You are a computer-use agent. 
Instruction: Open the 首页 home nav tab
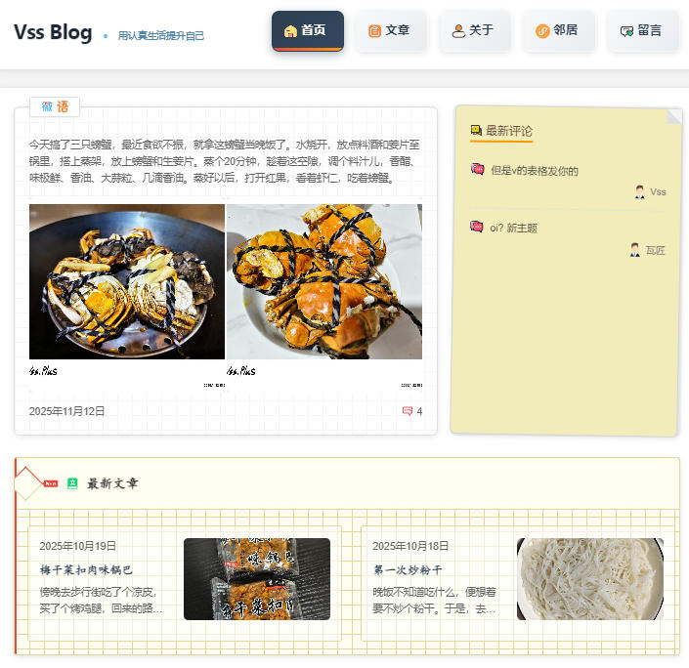point(308,30)
